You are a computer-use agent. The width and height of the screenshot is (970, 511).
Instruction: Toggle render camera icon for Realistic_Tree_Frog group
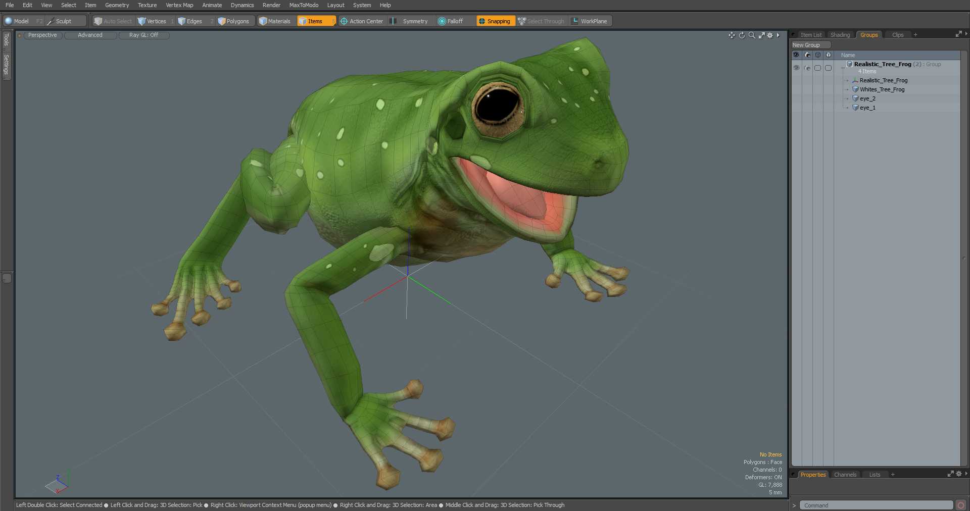pyautogui.click(x=807, y=68)
